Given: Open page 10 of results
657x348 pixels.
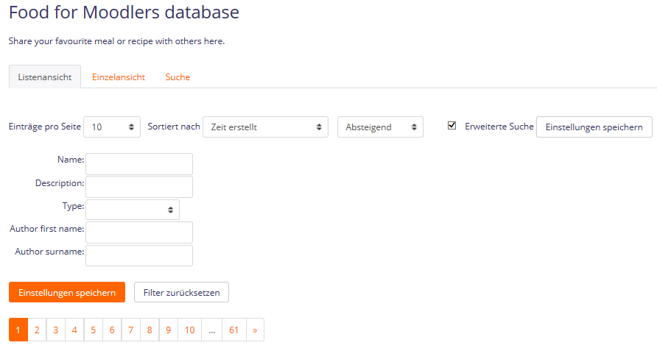Looking at the screenshot, I should tap(189, 330).
